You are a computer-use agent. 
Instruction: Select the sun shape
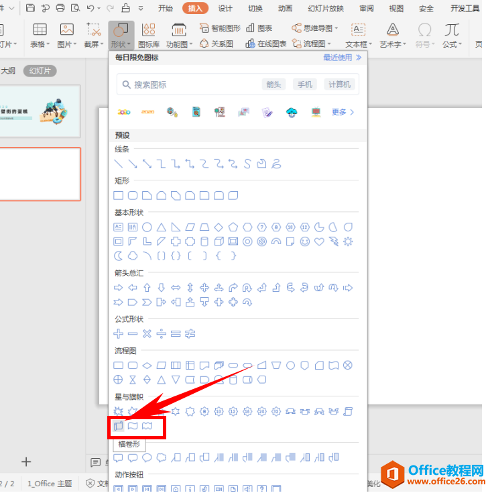coord(348,241)
